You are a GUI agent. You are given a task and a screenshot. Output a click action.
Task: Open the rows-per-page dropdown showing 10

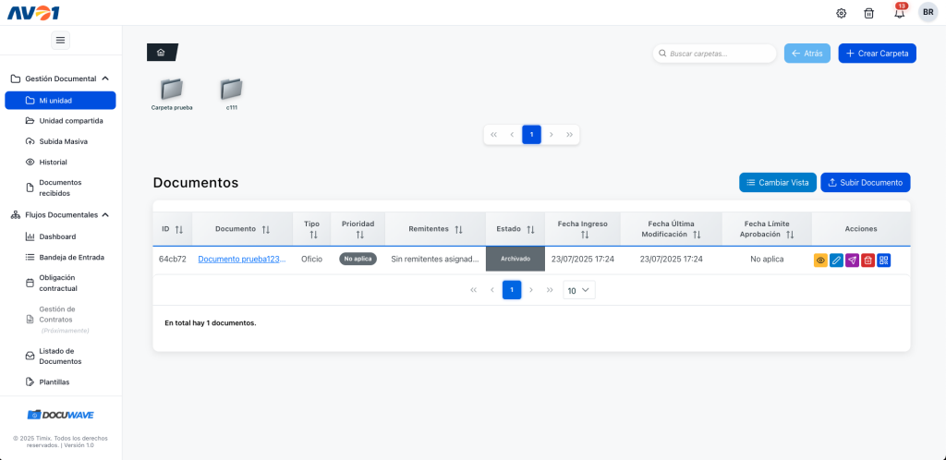[x=579, y=290]
